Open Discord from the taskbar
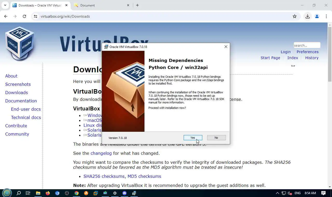 (125, 193)
